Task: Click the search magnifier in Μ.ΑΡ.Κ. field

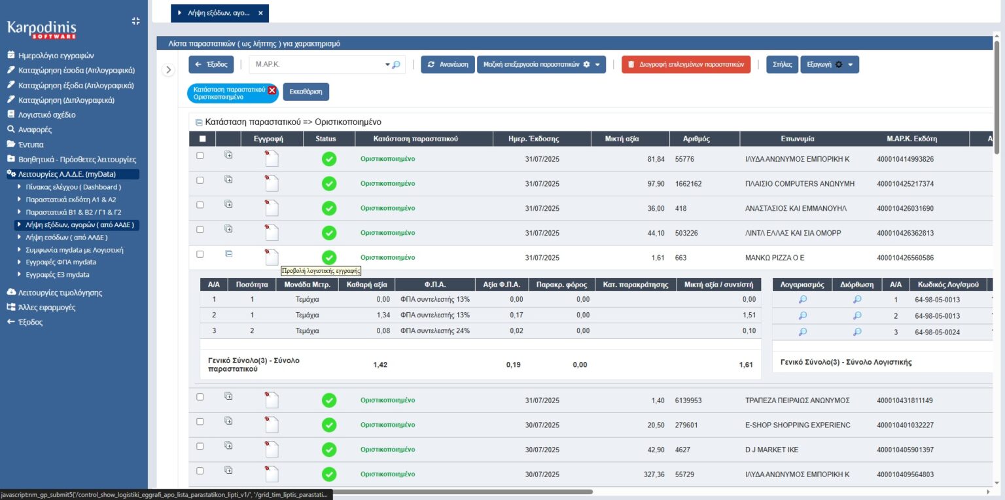Action: click(x=395, y=65)
